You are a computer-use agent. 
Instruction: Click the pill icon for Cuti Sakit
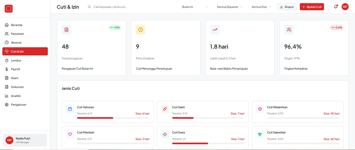165,109
